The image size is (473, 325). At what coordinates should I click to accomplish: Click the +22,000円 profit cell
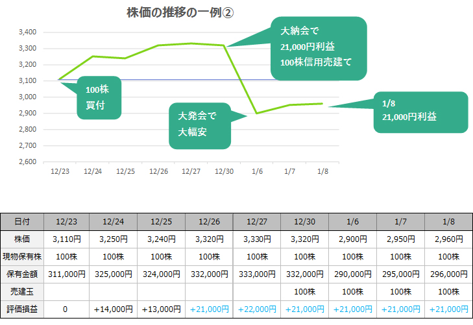[x=257, y=309]
